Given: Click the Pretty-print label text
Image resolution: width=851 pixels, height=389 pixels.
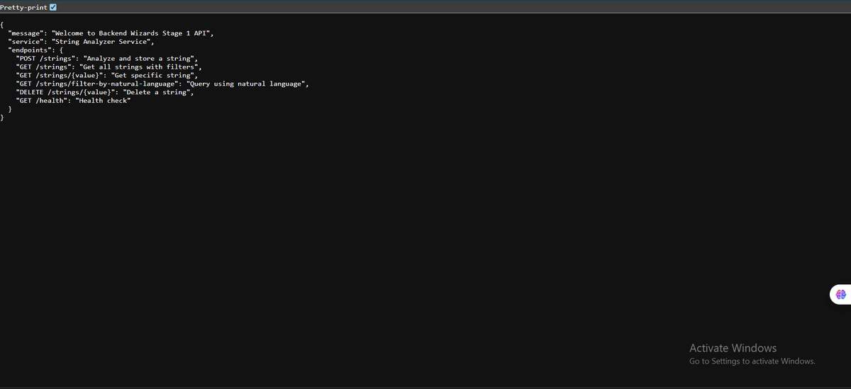Looking at the screenshot, I should click(23, 7).
